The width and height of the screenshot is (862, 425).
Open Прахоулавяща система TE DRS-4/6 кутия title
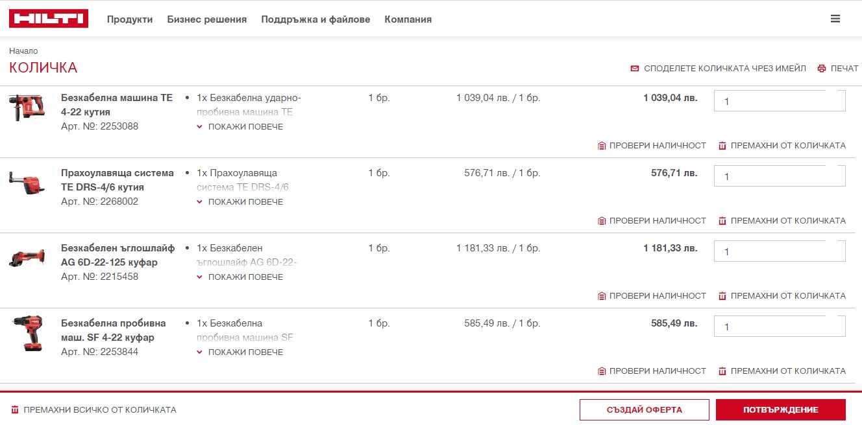pos(117,180)
